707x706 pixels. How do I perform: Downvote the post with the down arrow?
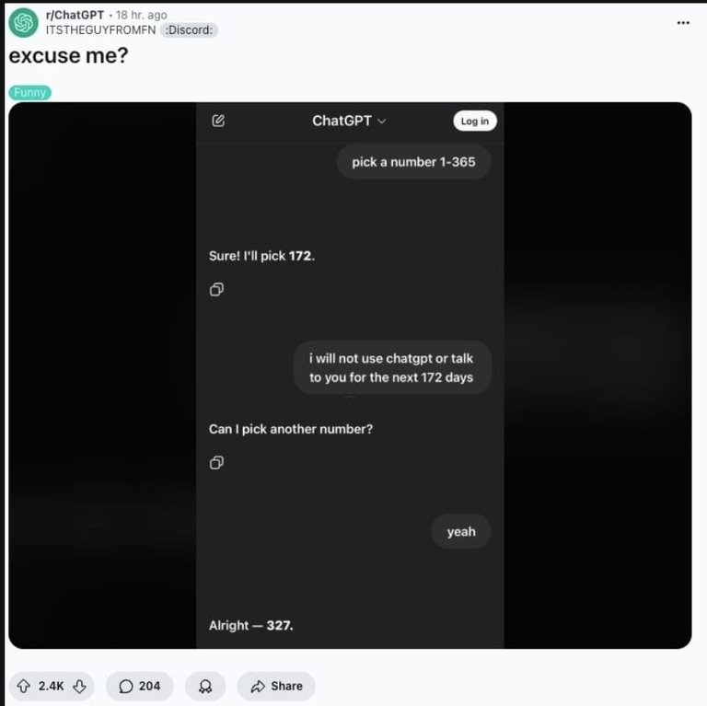(x=80, y=686)
